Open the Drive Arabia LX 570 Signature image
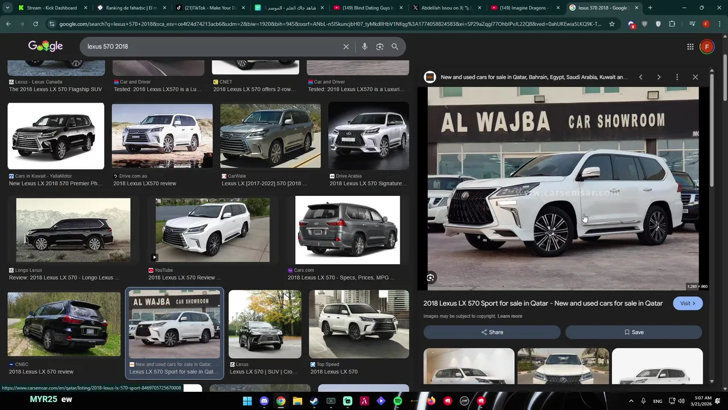 (x=368, y=136)
